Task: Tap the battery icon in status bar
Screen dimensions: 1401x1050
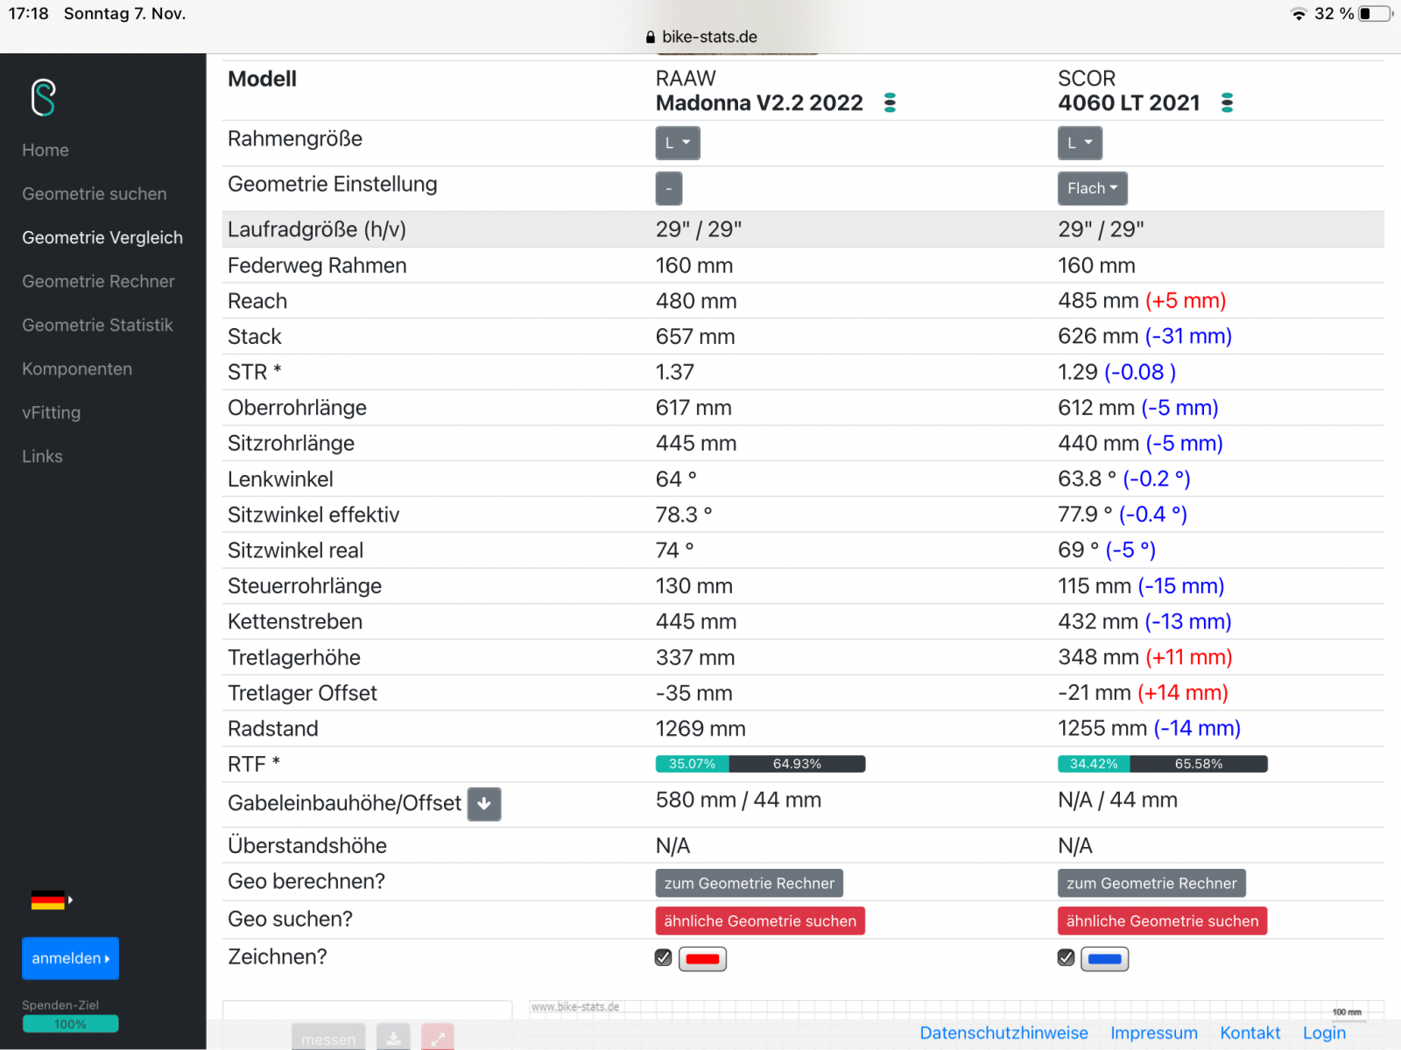Action: tap(1374, 14)
